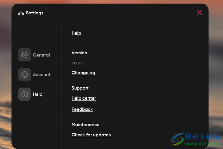This screenshot has width=223, height=149.
Task: Click the v1.1.2.0 version number
Action: point(78,63)
